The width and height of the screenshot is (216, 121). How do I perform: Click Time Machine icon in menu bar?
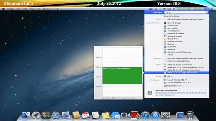[156, 9]
